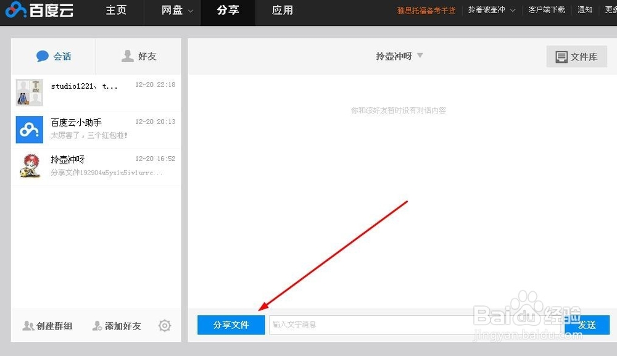
Task: Open the 百度云小助手 conversation avatar
Action: tap(29, 129)
